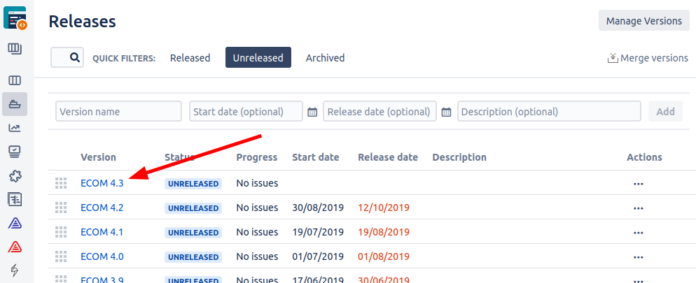Open actions menu for ECOM 4.3
The image size is (696, 283).
[x=637, y=184]
